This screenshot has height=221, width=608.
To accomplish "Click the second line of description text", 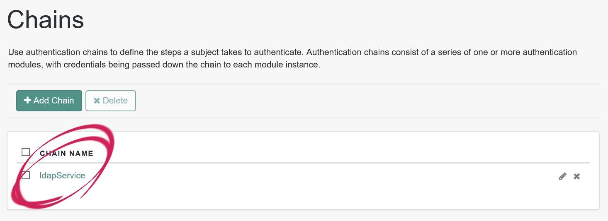I will (164, 65).
